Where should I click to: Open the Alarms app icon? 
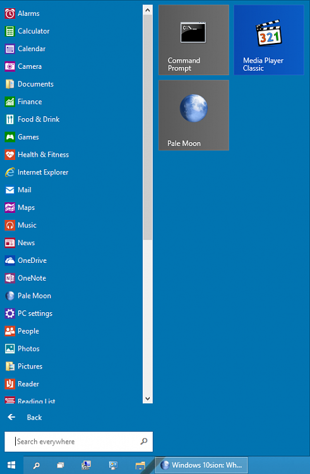click(9, 13)
